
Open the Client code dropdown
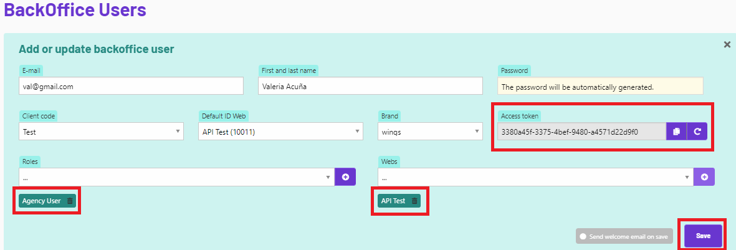coord(102,132)
